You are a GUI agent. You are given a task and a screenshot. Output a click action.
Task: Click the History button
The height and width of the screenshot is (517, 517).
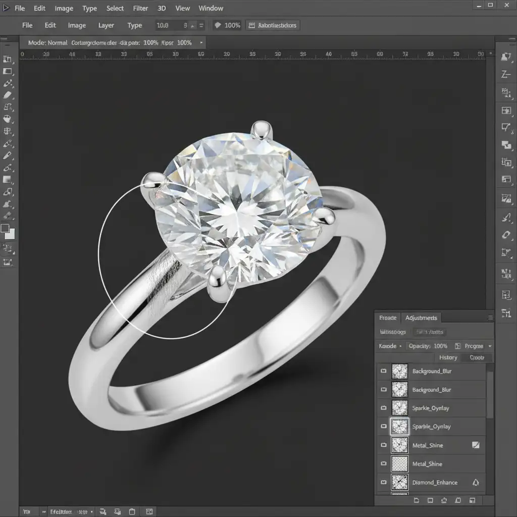click(448, 357)
